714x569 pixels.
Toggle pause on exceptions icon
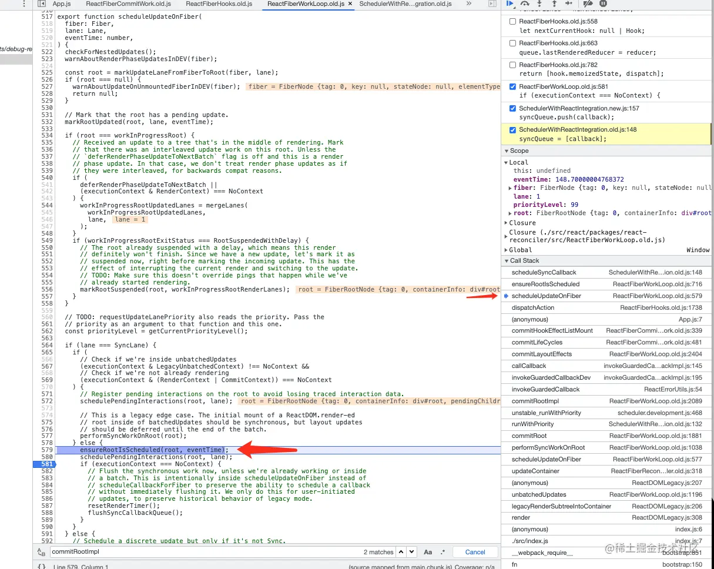tap(603, 4)
